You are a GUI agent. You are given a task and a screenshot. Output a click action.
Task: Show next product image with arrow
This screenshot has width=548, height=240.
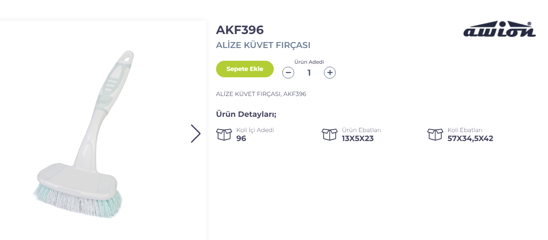[x=195, y=133]
